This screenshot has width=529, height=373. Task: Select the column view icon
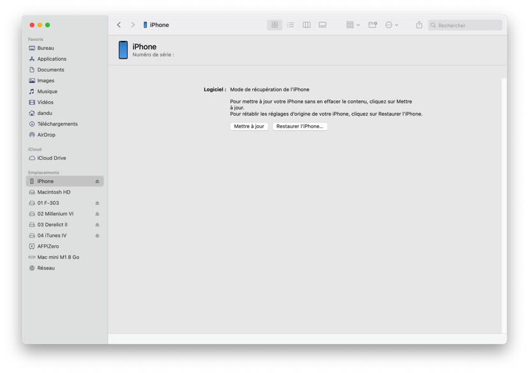coord(307,24)
